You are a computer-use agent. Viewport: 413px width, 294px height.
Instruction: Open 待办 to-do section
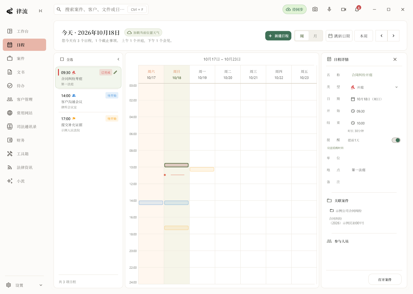[24, 86]
